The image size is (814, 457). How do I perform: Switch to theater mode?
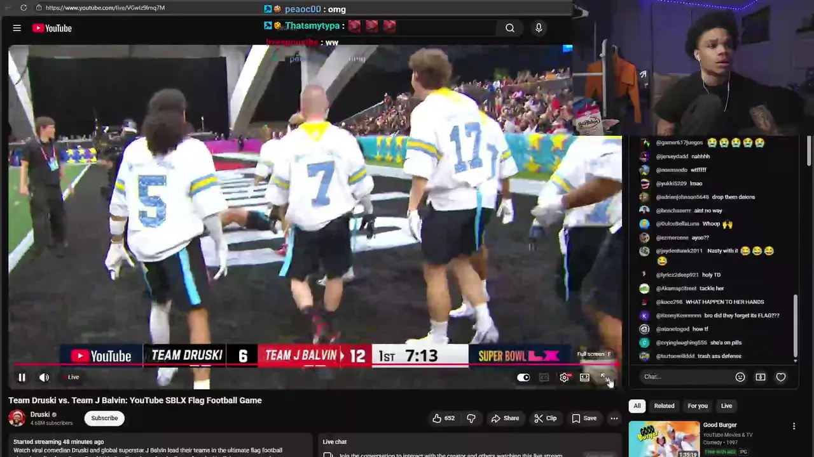pyautogui.click(x=584, y=377)
